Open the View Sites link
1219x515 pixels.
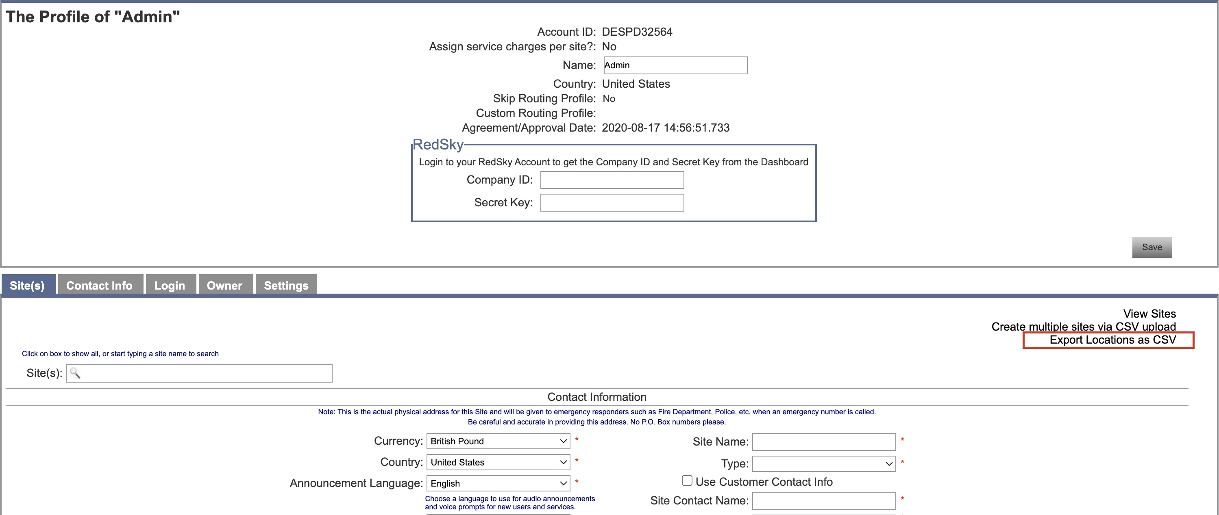tap(1150, 313)
